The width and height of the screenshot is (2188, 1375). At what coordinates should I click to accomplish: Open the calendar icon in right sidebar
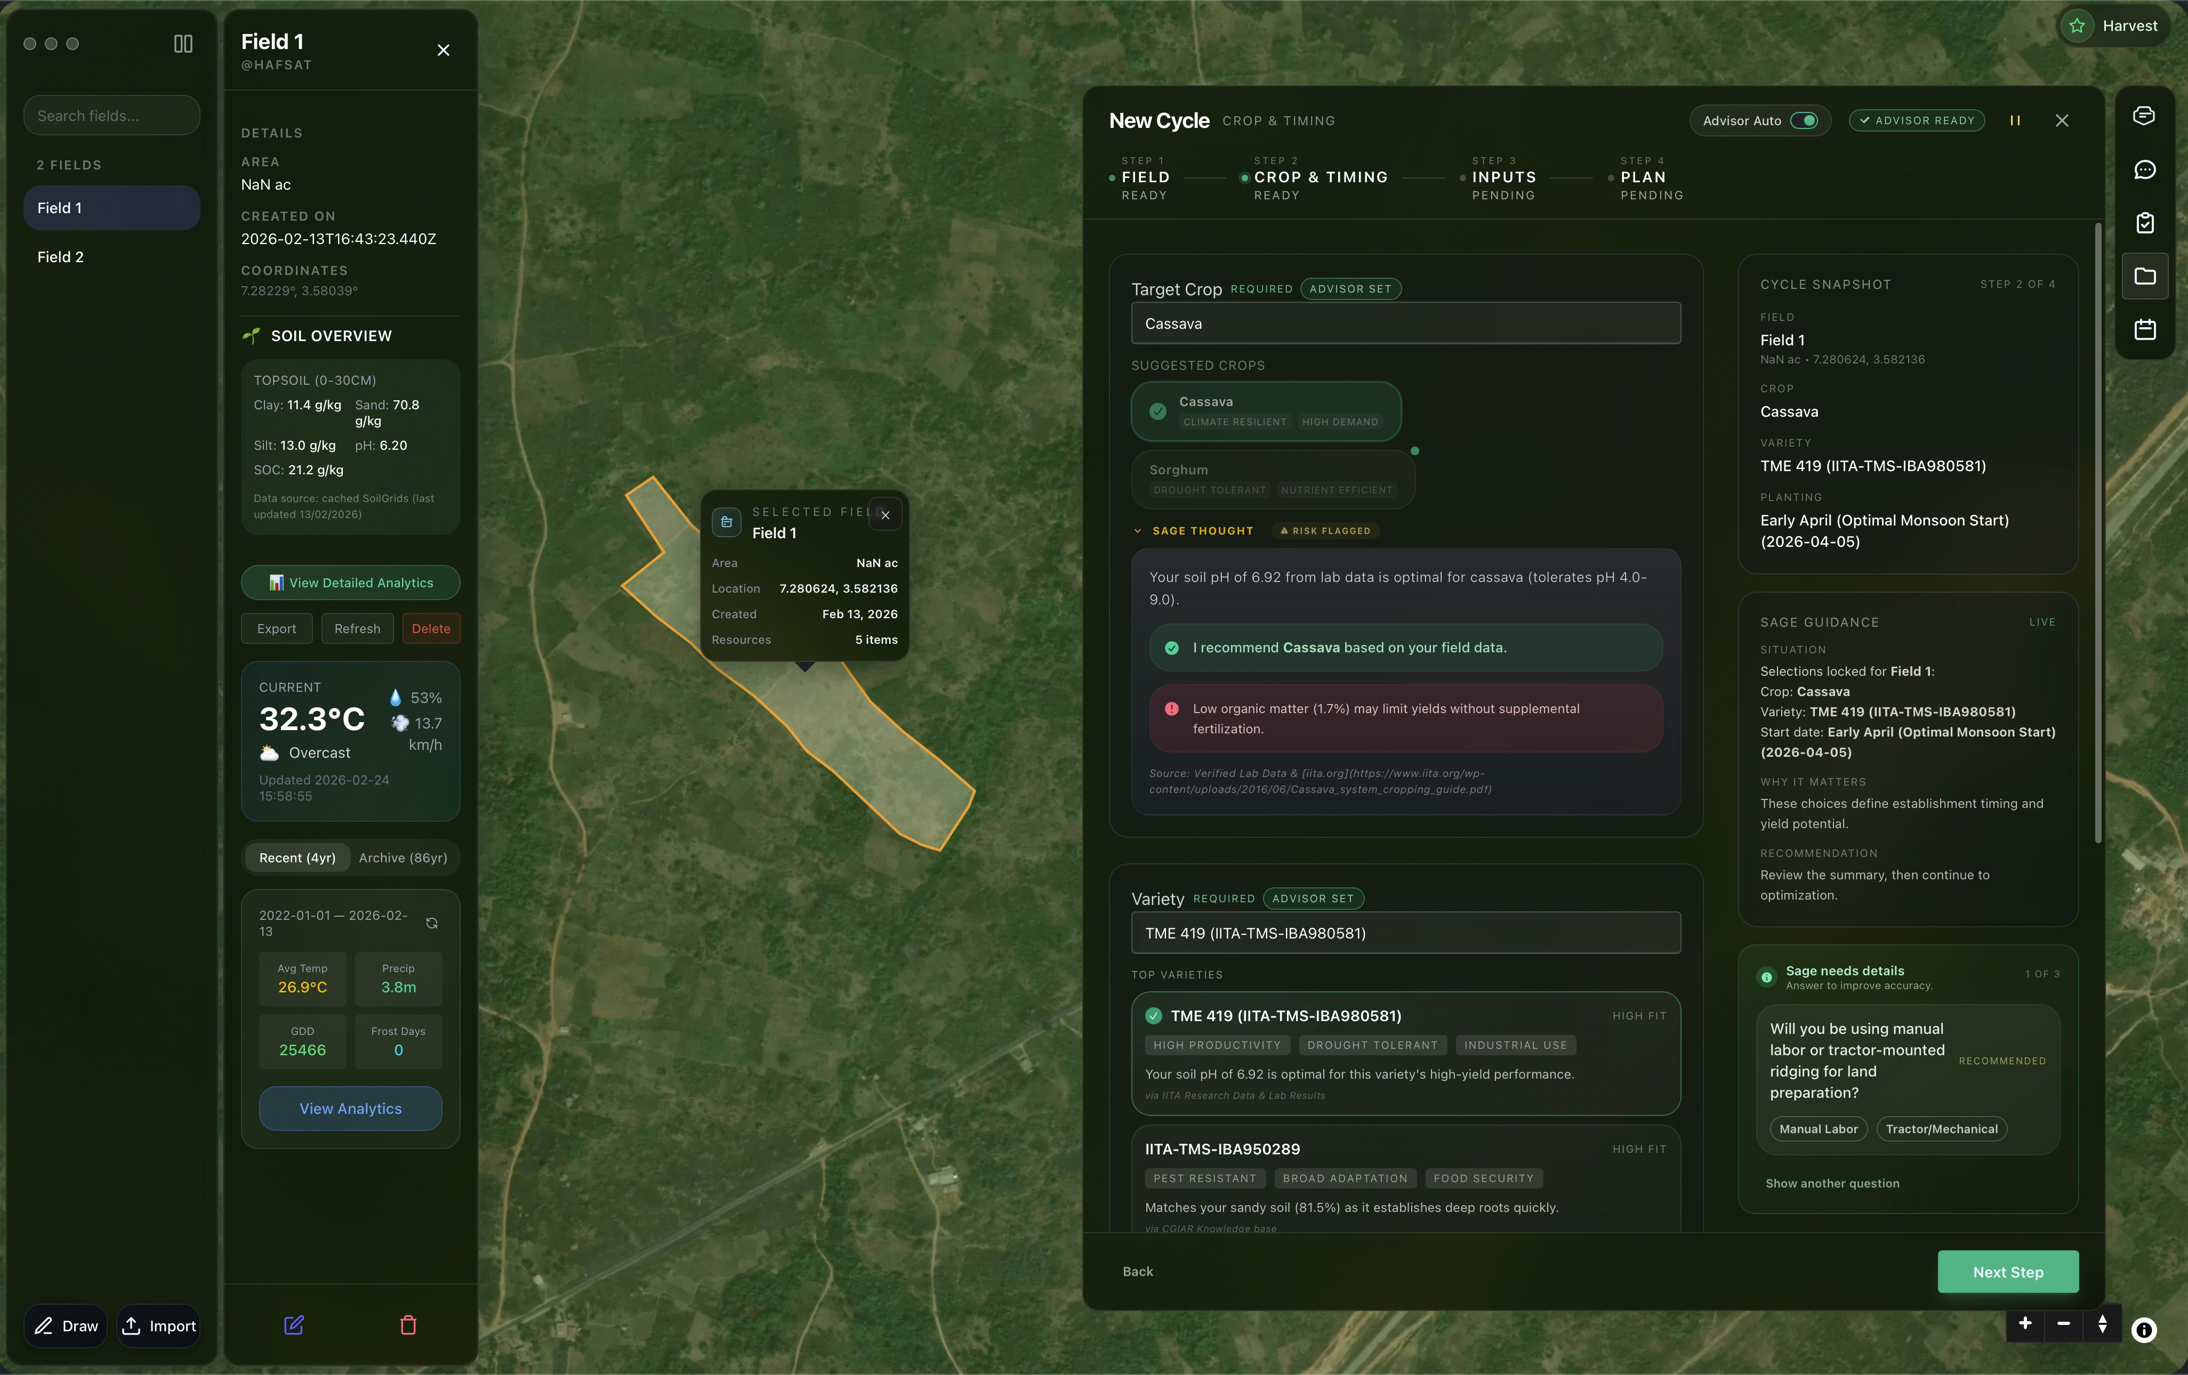coord(2144,330)
